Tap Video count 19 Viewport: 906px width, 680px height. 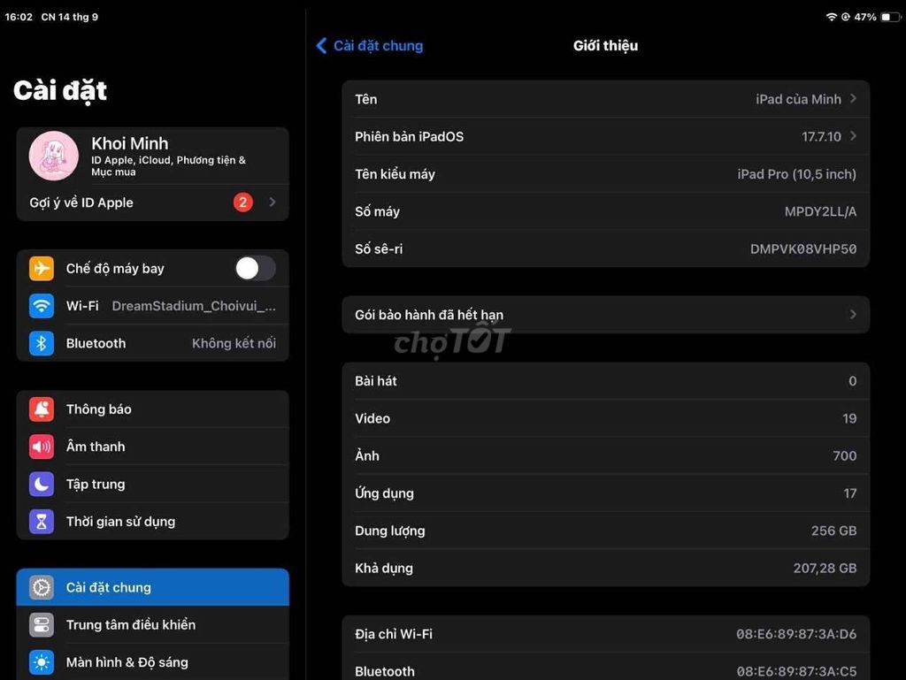tap(849, 418)
